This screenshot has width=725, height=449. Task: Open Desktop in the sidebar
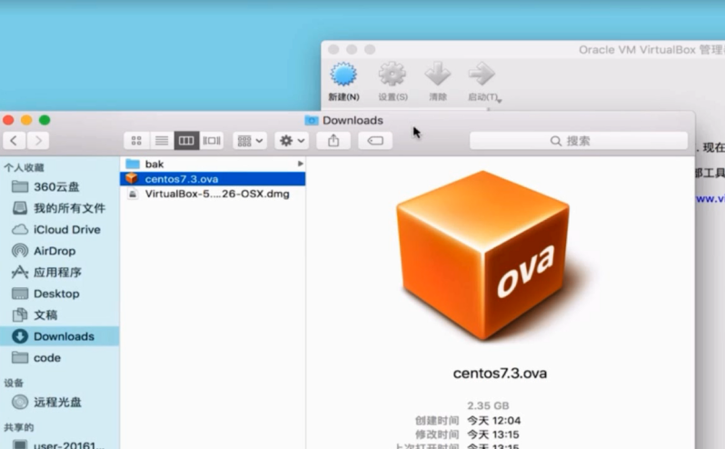tap(60, 294)
